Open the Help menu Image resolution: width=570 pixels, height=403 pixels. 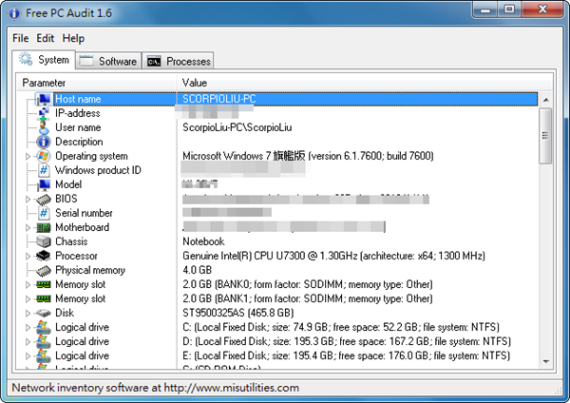73,38
